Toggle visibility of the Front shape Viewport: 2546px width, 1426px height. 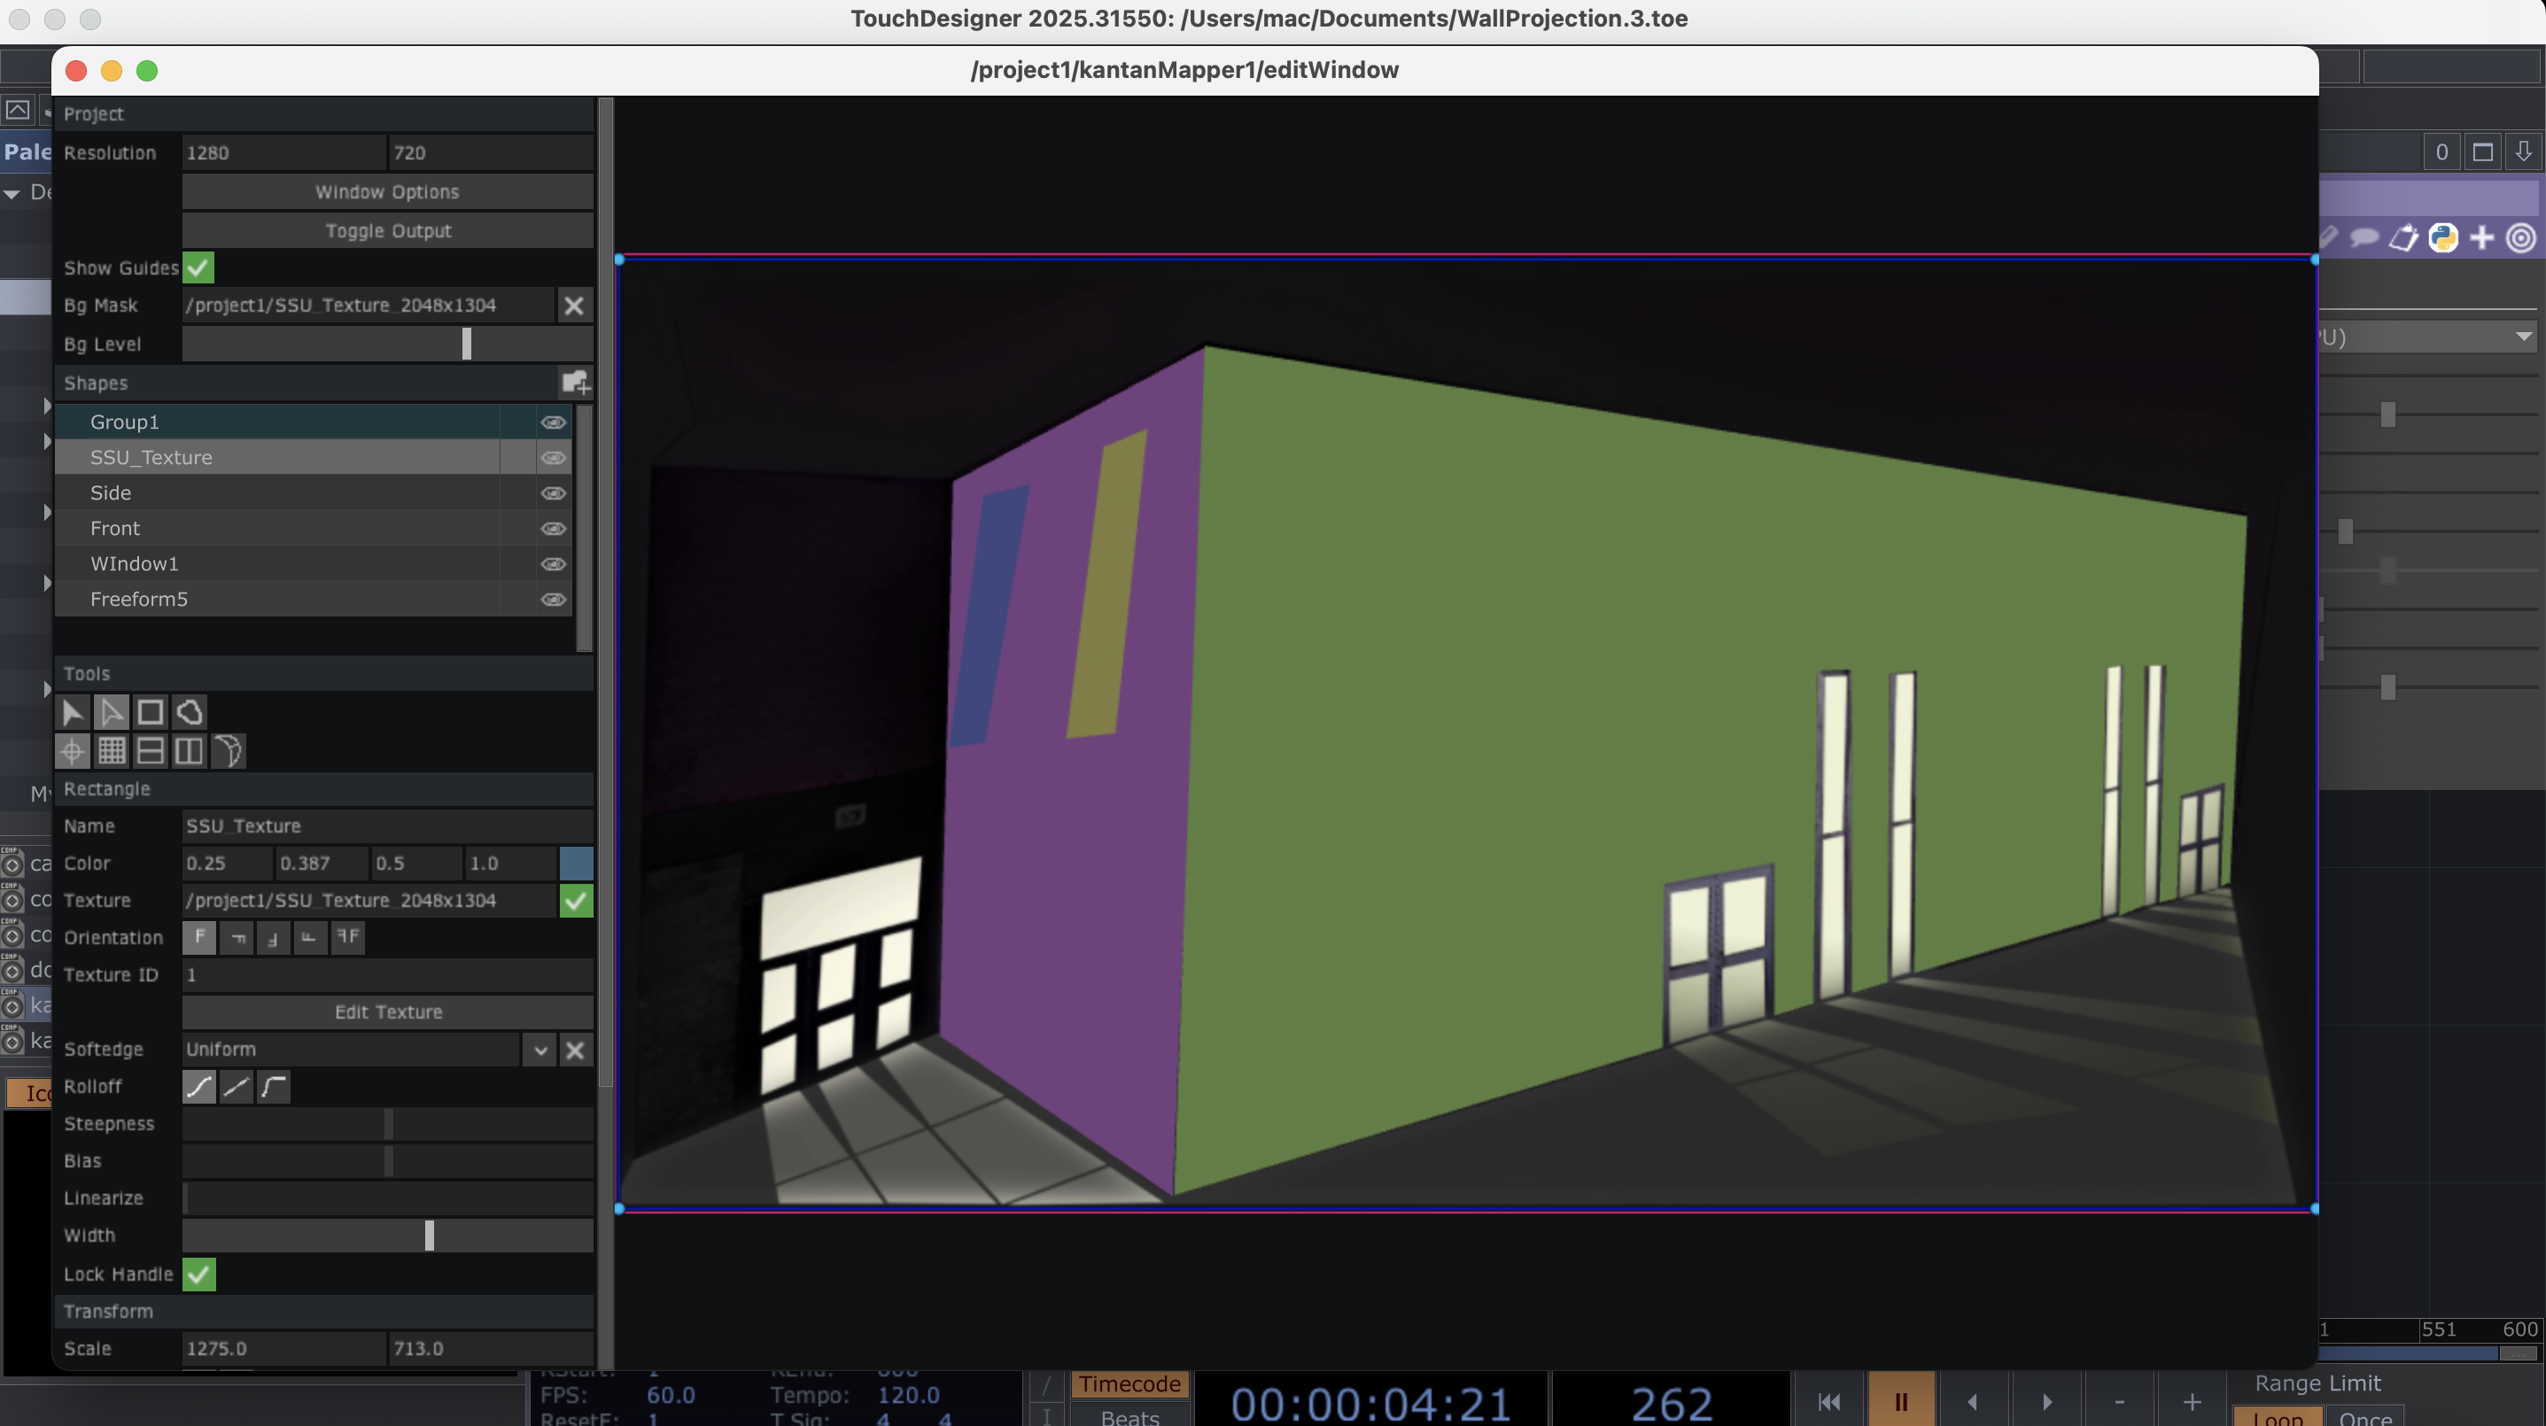point(553,529)
